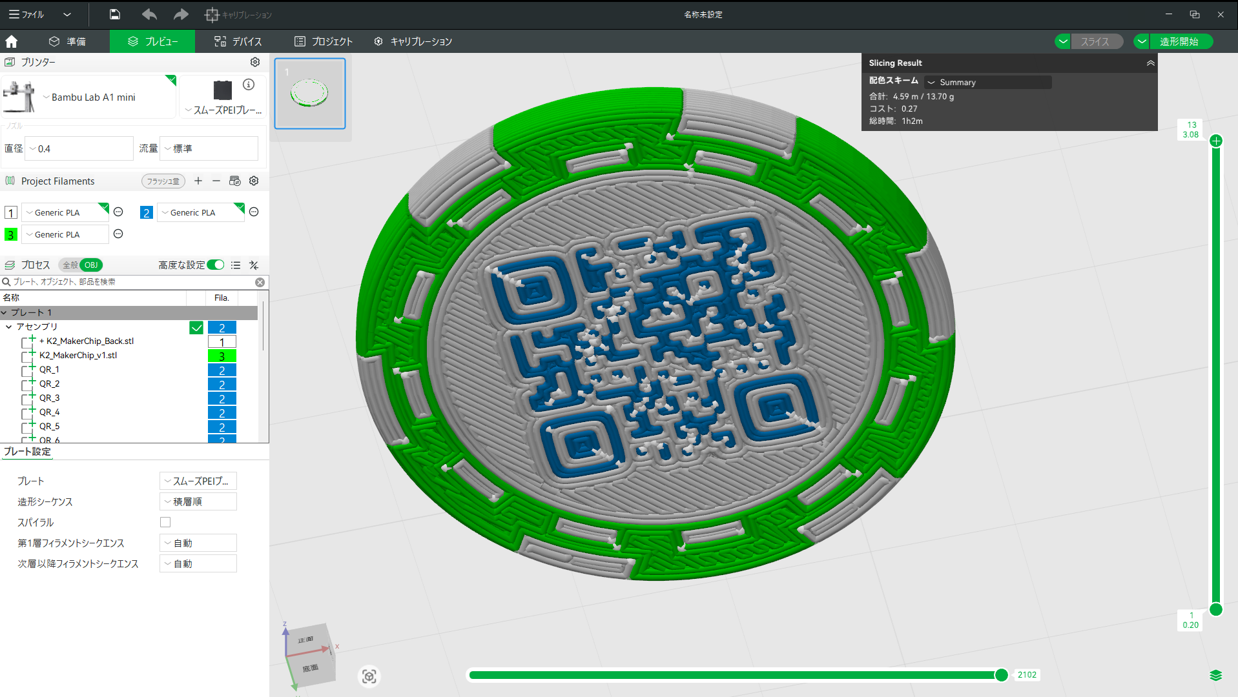
Task: Click the horizontal move slider handle
Action: coord(1001,675)
